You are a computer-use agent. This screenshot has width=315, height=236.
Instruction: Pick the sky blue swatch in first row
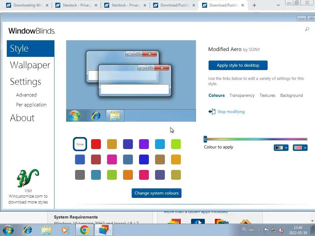pyautogui.click(x=160, y=144)
